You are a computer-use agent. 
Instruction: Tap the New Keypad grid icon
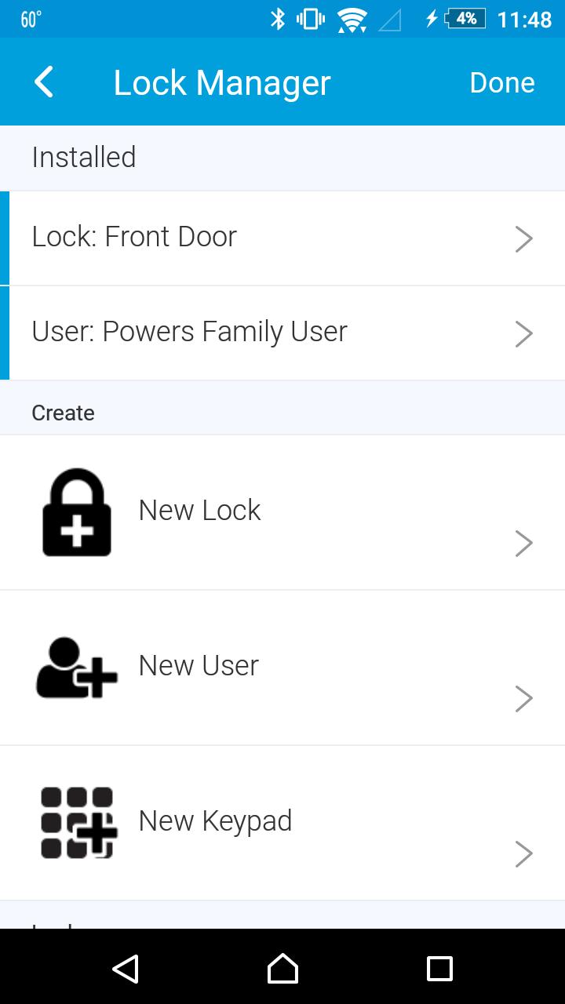[x=78, y=823]
